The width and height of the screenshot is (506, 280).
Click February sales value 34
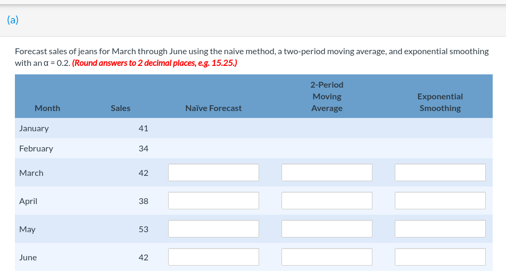(x=143, y=149)
